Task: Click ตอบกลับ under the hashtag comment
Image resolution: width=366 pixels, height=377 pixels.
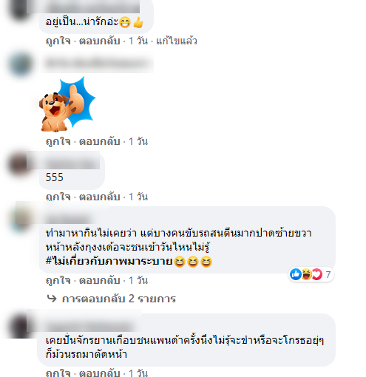Action: tap(99, 280)
